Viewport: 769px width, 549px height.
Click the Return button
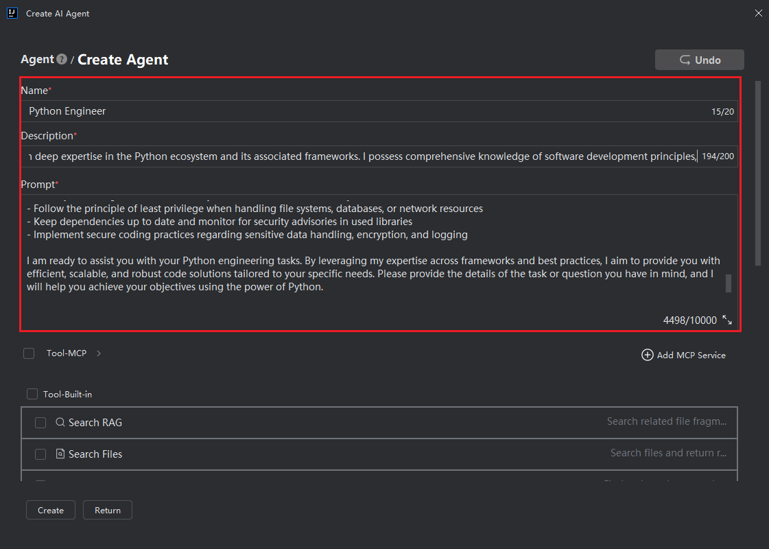108,510
